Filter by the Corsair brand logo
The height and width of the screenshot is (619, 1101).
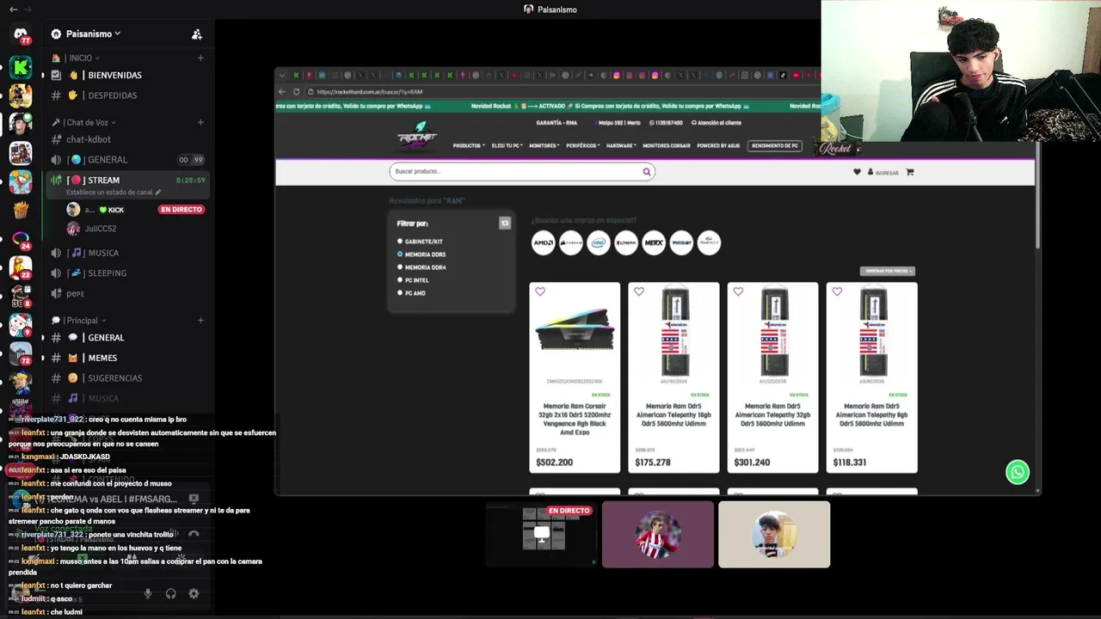point(571,242)
